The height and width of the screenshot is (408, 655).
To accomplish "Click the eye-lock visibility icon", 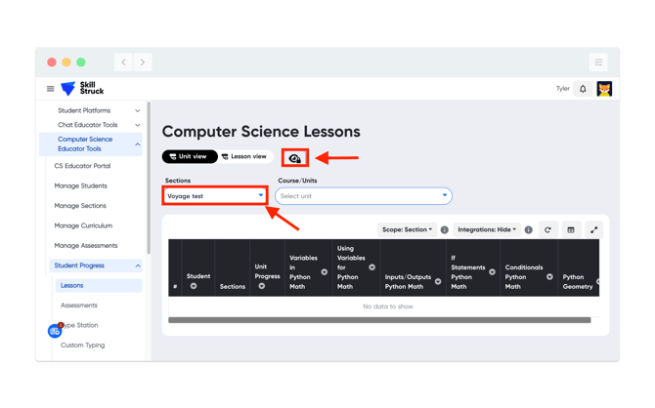I will [x=295, y=158].
